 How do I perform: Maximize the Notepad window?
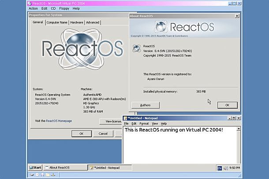pos(234,118)
